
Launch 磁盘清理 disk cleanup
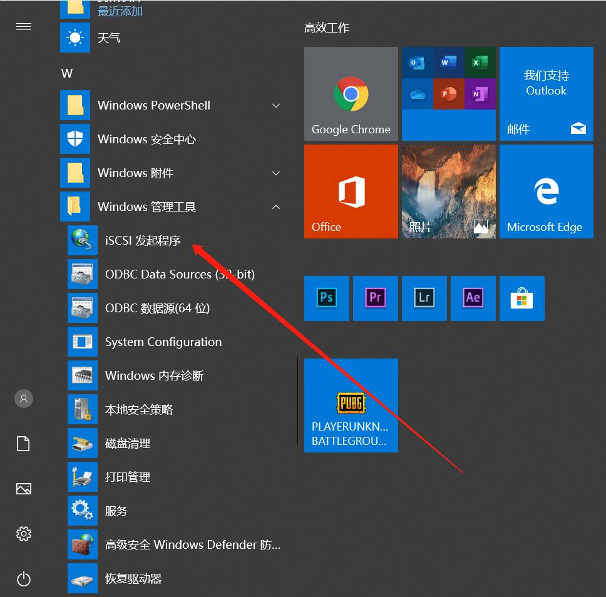click(x=128, y=444)
